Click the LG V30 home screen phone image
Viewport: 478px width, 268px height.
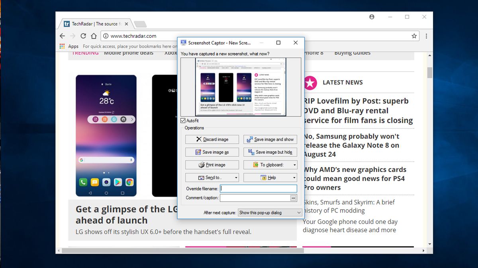click(x=106, y=136)
